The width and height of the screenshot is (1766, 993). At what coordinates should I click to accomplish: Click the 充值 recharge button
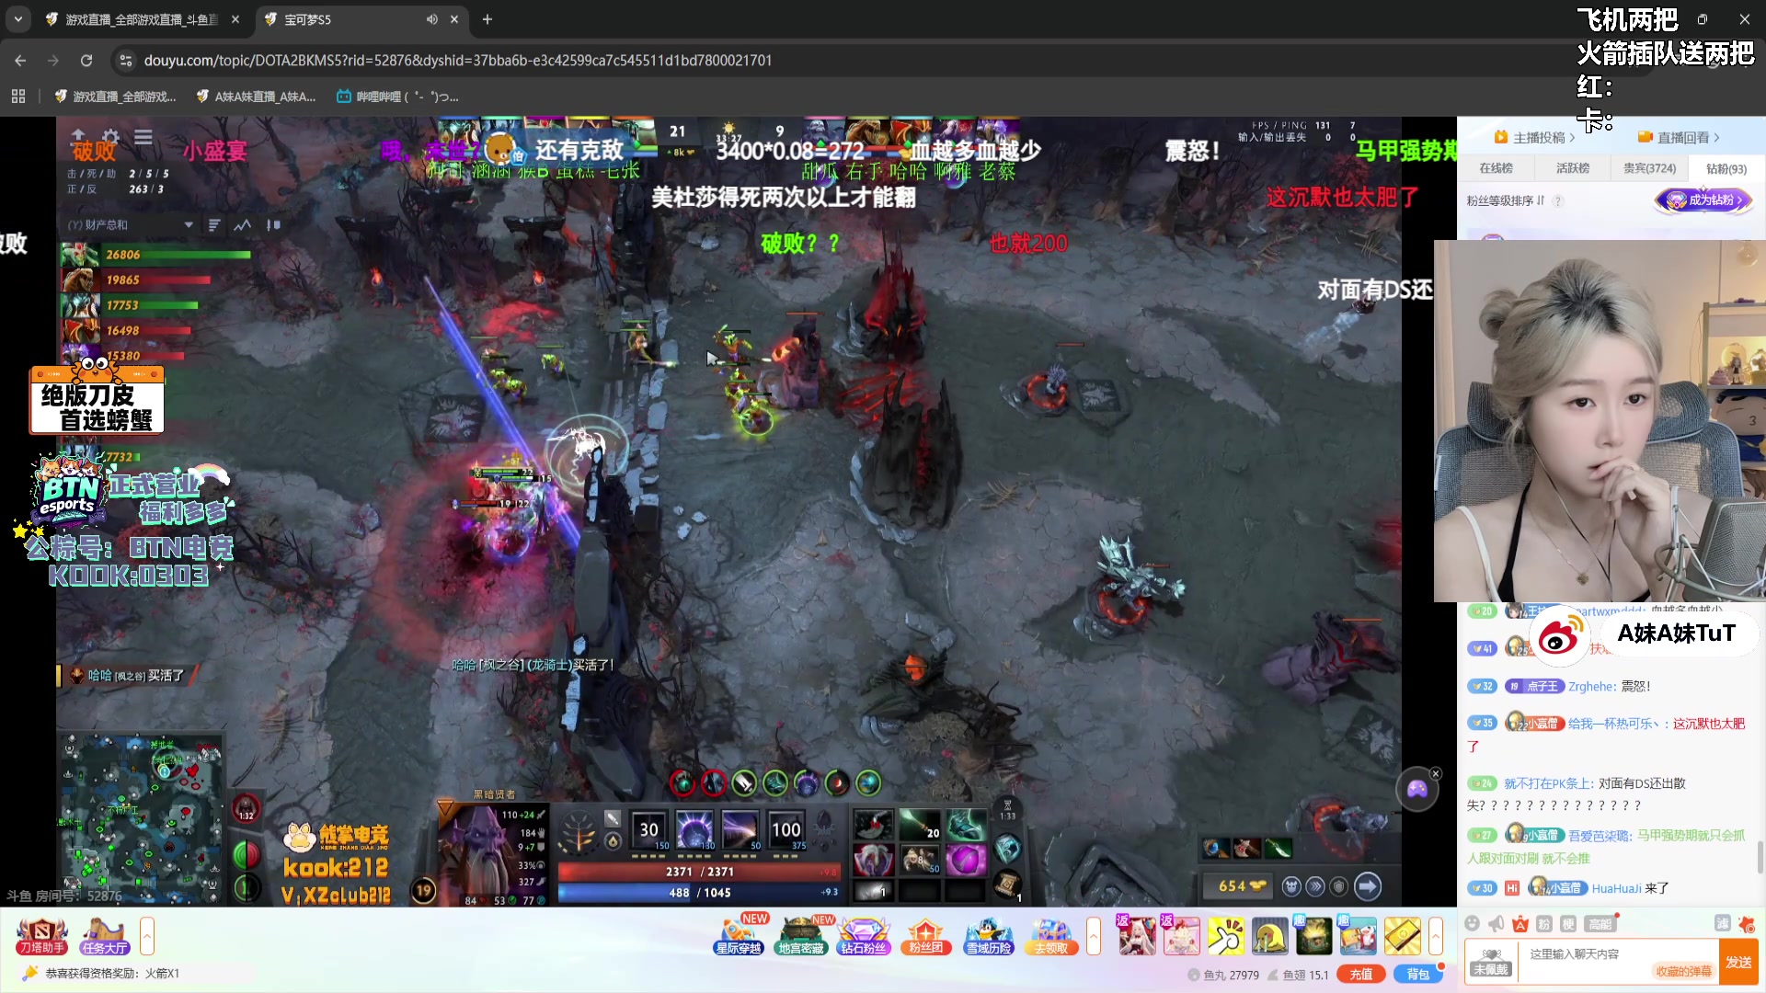pos(1361,975)
